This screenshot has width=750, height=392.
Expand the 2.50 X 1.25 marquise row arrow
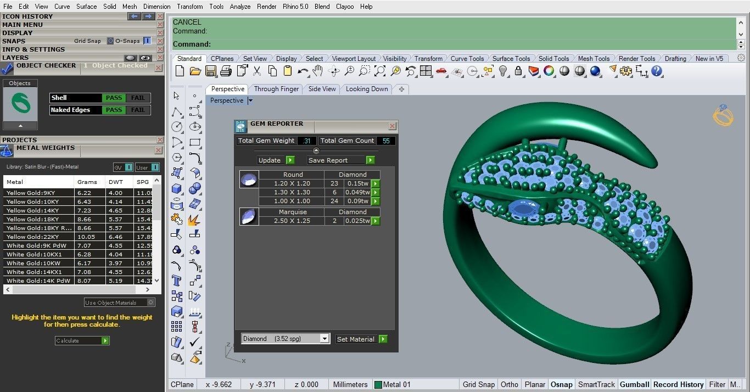[x=376, y=221]
